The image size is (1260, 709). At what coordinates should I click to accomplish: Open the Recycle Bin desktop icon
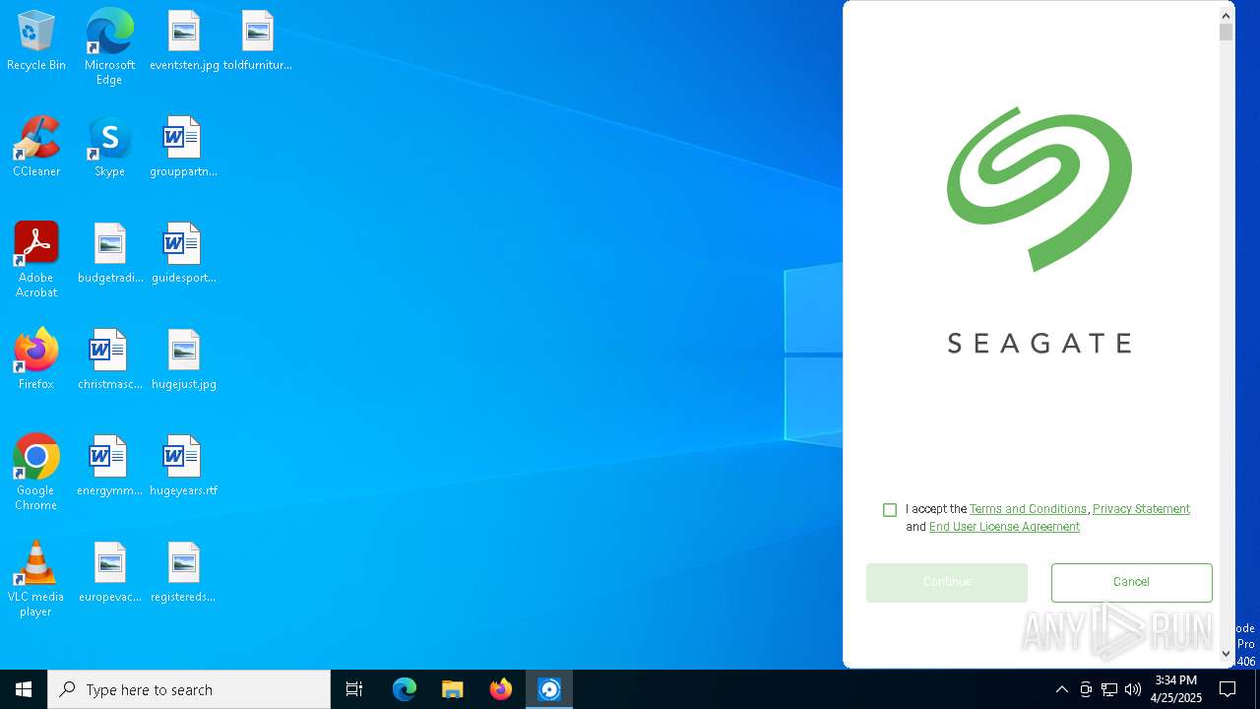coord(36,41)
